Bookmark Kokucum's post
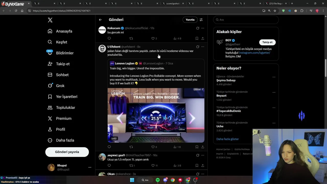 click(x=197, y=38)
